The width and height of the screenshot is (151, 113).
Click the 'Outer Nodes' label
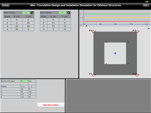(9, 13)
